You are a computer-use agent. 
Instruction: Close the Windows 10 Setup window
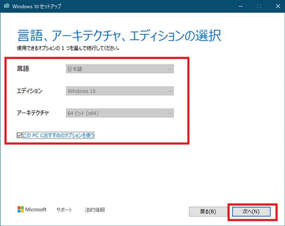point(278,6)
